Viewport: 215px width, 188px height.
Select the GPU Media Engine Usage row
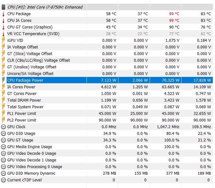[x=30, y=147]
